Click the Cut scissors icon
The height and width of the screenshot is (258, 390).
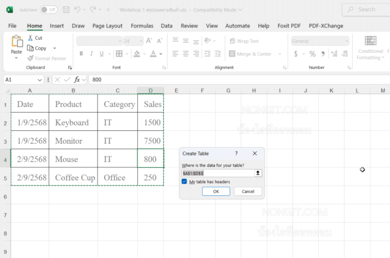coord(30,38)
